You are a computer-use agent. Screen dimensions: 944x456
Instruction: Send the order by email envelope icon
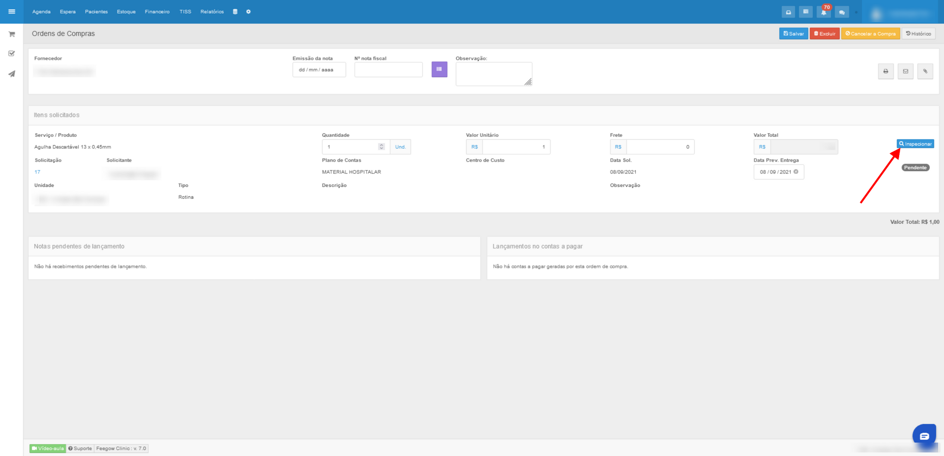click(x=905, y=71)
